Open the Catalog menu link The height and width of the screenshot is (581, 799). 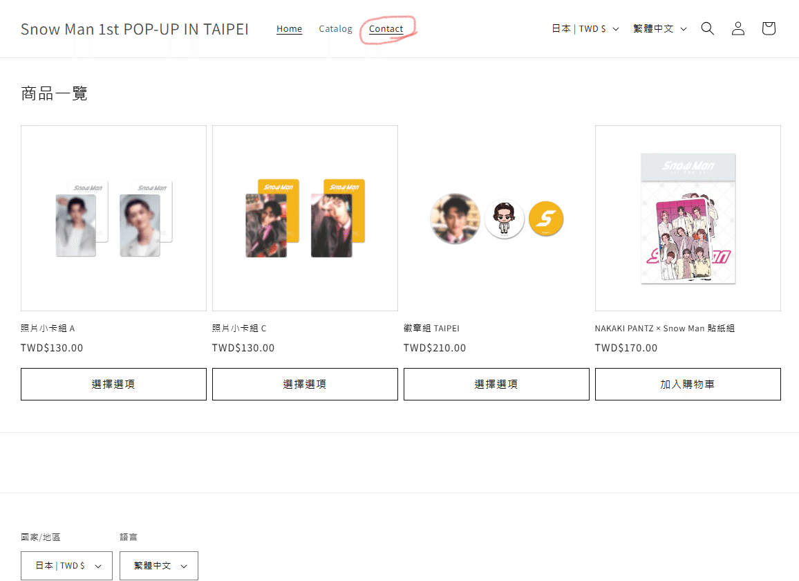335,29
